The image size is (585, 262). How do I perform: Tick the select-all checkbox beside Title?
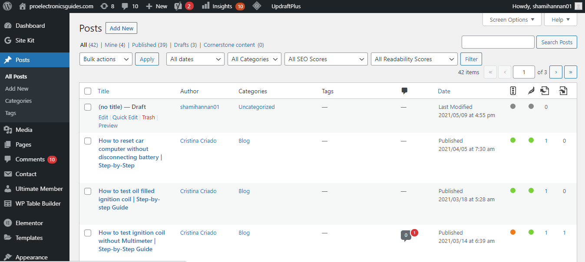click(x=88, y=91)
